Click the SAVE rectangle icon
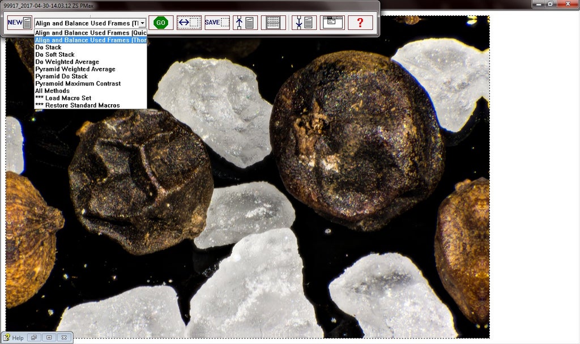This screenshot has height=344, width=580. click(x=217, y=23)
